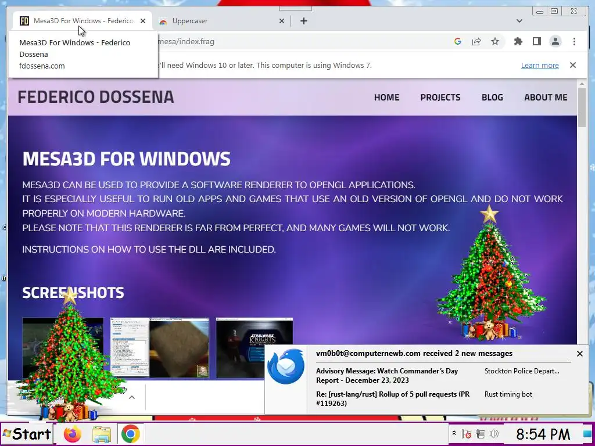Click the network tray icon
Image resolution: width=595 pixels, height=446 pixels.
point(481,433)
